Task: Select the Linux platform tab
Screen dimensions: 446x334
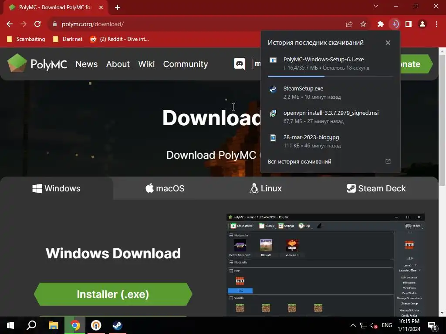Action: (x=265, y=188)
